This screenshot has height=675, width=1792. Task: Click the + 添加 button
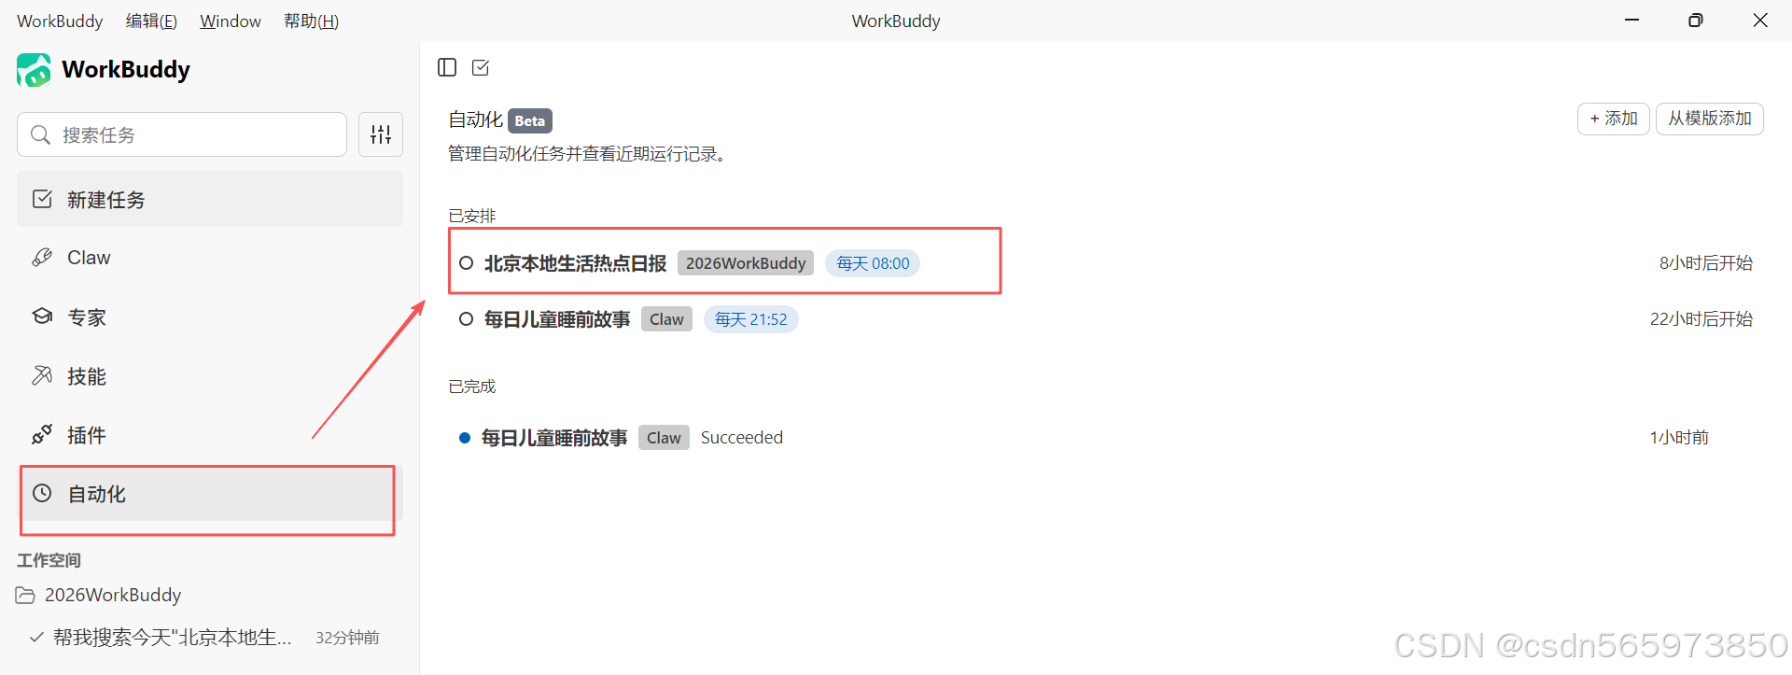[1614, 119]
